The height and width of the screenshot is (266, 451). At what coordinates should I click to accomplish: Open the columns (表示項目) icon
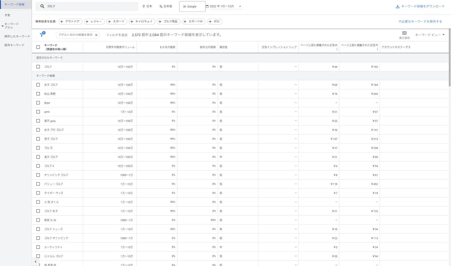point(404,33)
